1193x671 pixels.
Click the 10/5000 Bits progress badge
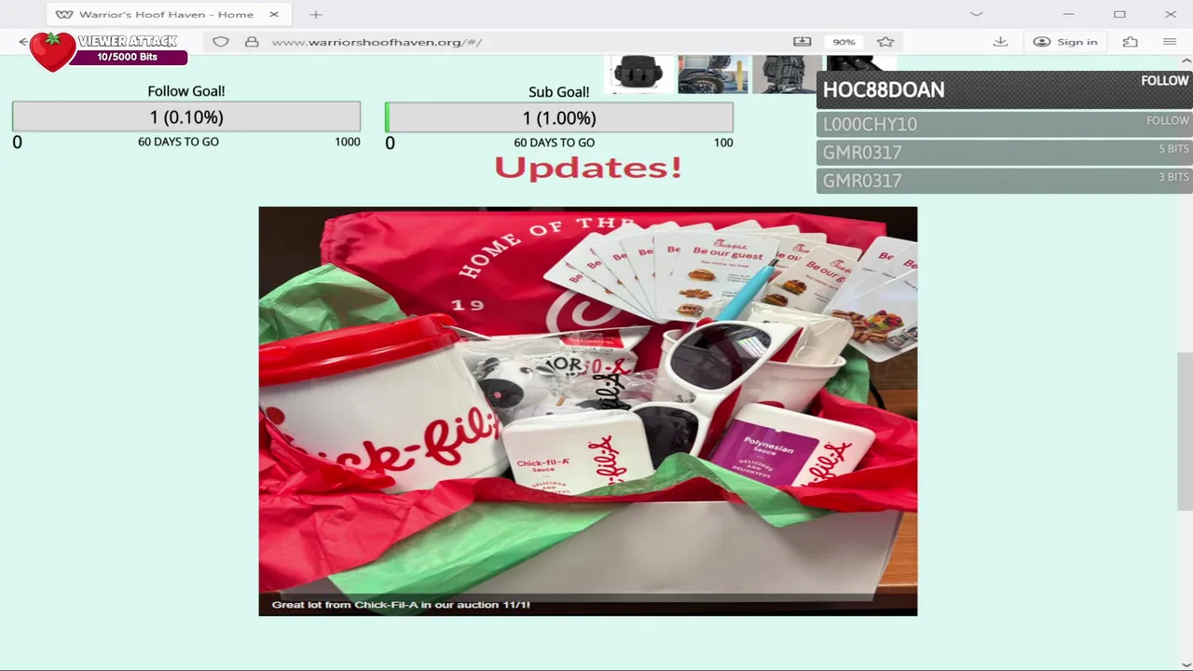pos(128,57)
